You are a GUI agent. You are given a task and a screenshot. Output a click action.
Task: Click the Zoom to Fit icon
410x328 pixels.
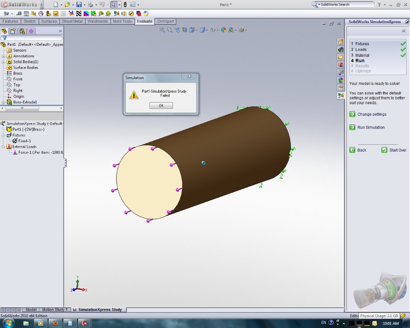[162, 30]
